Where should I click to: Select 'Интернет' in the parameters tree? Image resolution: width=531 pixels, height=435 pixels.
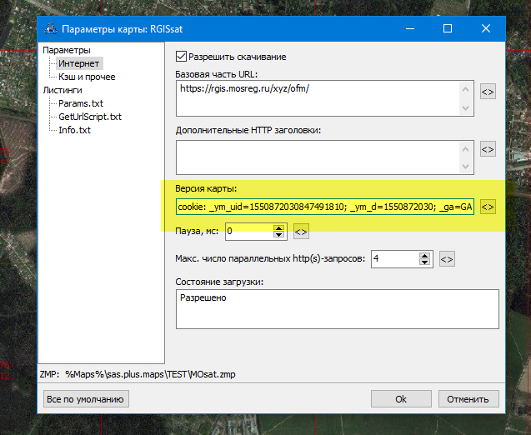[x=79, y=63]
